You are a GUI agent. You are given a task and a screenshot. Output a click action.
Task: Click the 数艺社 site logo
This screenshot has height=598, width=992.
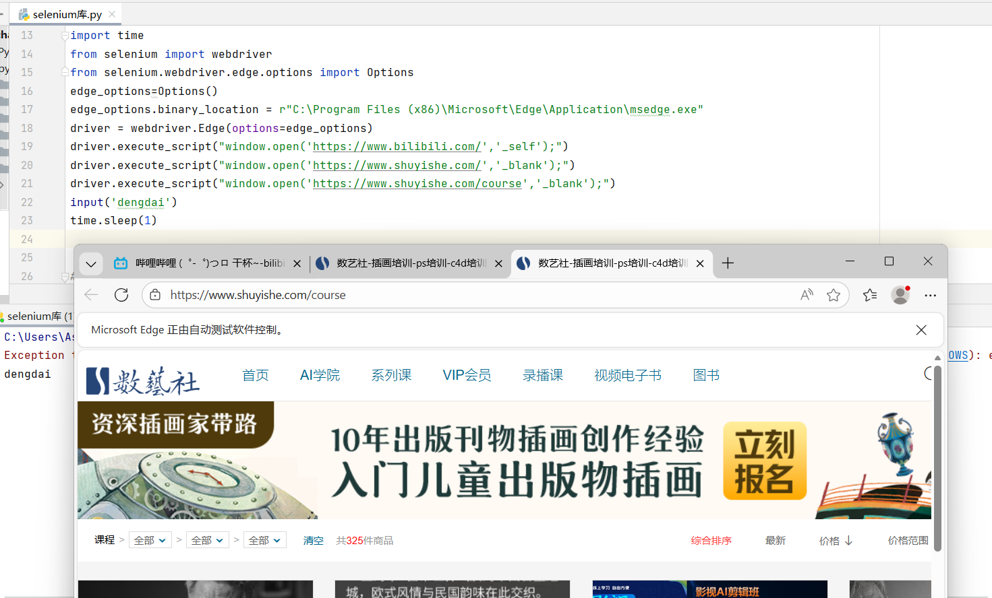(x=143, y=380)
